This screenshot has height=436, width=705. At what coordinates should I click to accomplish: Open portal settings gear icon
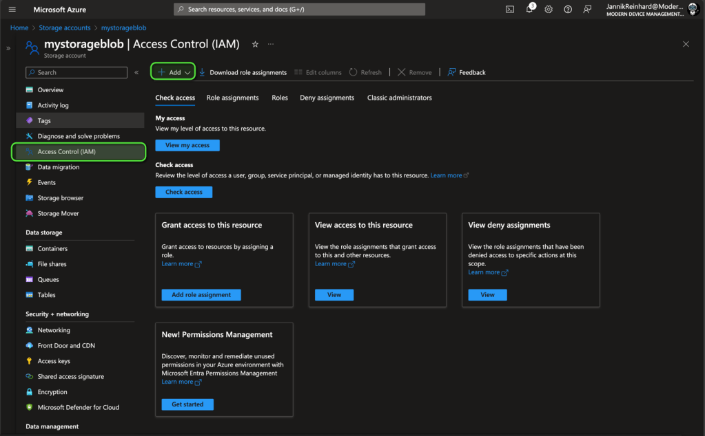pos(549,10)
